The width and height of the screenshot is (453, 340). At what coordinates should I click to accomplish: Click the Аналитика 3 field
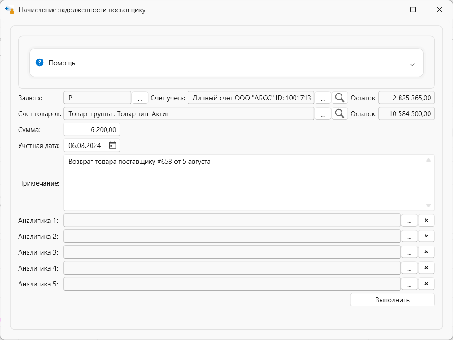pyautogui.click(x=232, y=252)
